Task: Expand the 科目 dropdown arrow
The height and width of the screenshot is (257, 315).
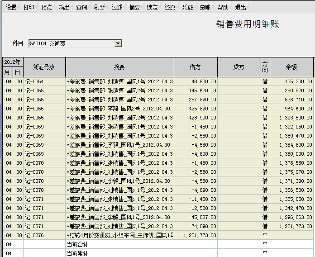Action: pos(118,43)
